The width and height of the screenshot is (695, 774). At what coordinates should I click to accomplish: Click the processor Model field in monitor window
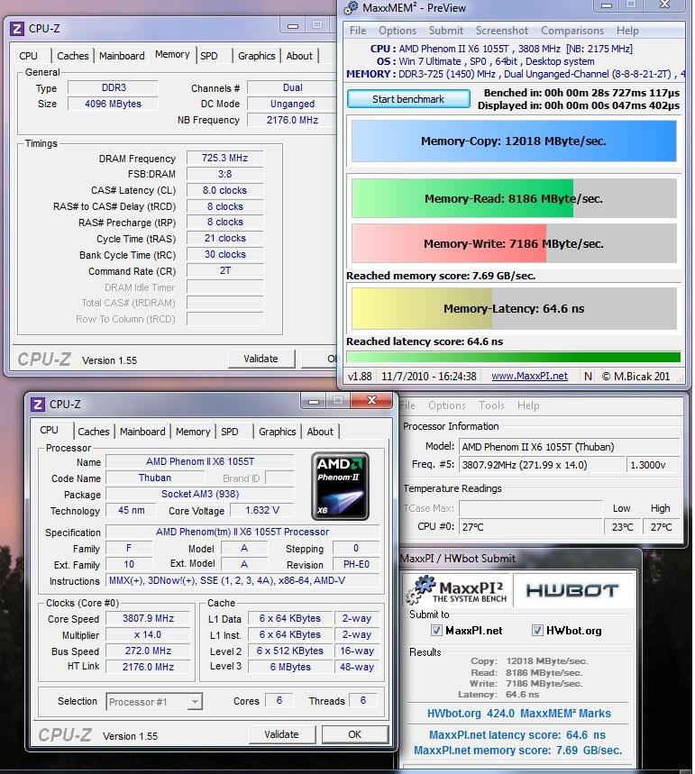coord(570,447)
